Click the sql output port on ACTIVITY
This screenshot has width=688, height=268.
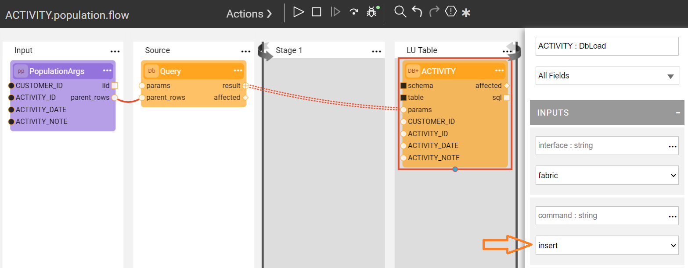point(506,98)
